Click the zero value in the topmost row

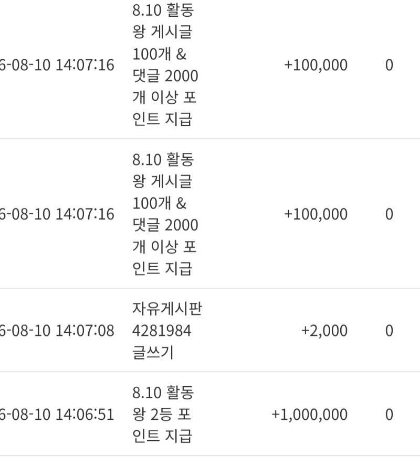(x=389, y=65)
